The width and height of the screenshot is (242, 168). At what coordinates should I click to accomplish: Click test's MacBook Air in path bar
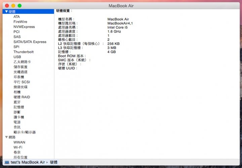28,162
